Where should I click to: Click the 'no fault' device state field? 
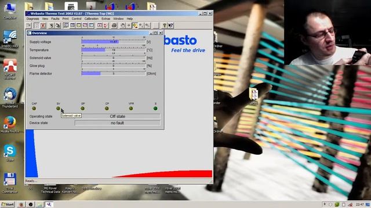click(117, 123)
